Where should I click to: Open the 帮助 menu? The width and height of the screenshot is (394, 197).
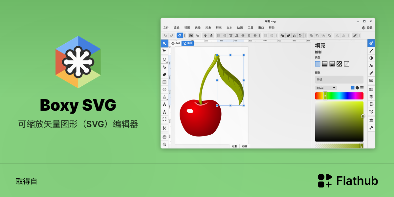click(272, 28)
